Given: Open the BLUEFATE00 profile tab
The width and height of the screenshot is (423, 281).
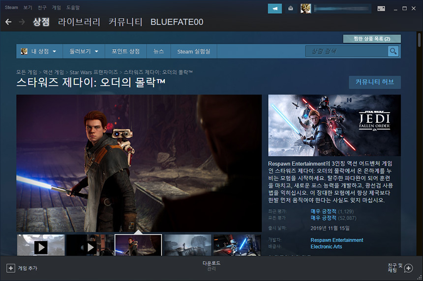Looking at the screenshot, I should click(x=177, y=22).
